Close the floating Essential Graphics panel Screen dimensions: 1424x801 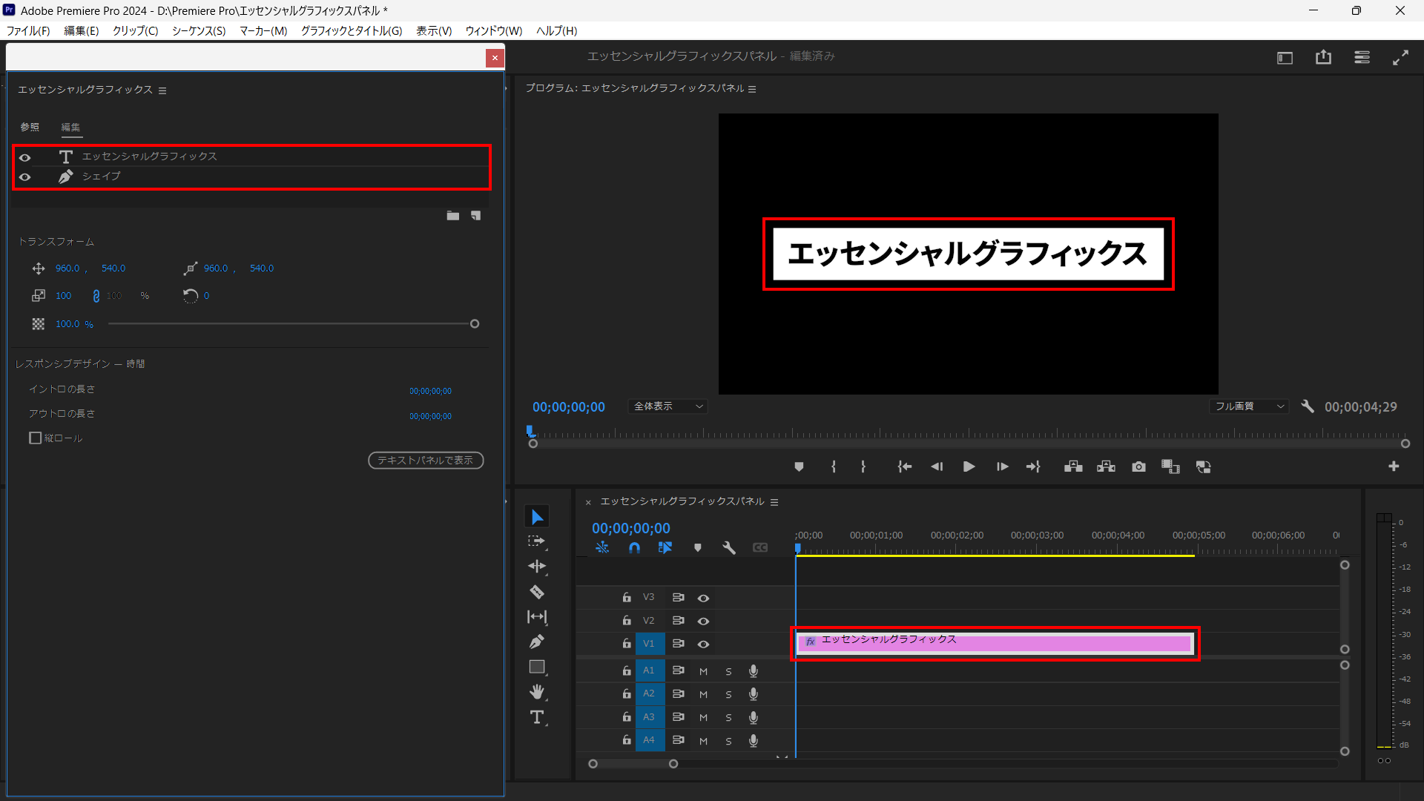(x=495, y=58)
